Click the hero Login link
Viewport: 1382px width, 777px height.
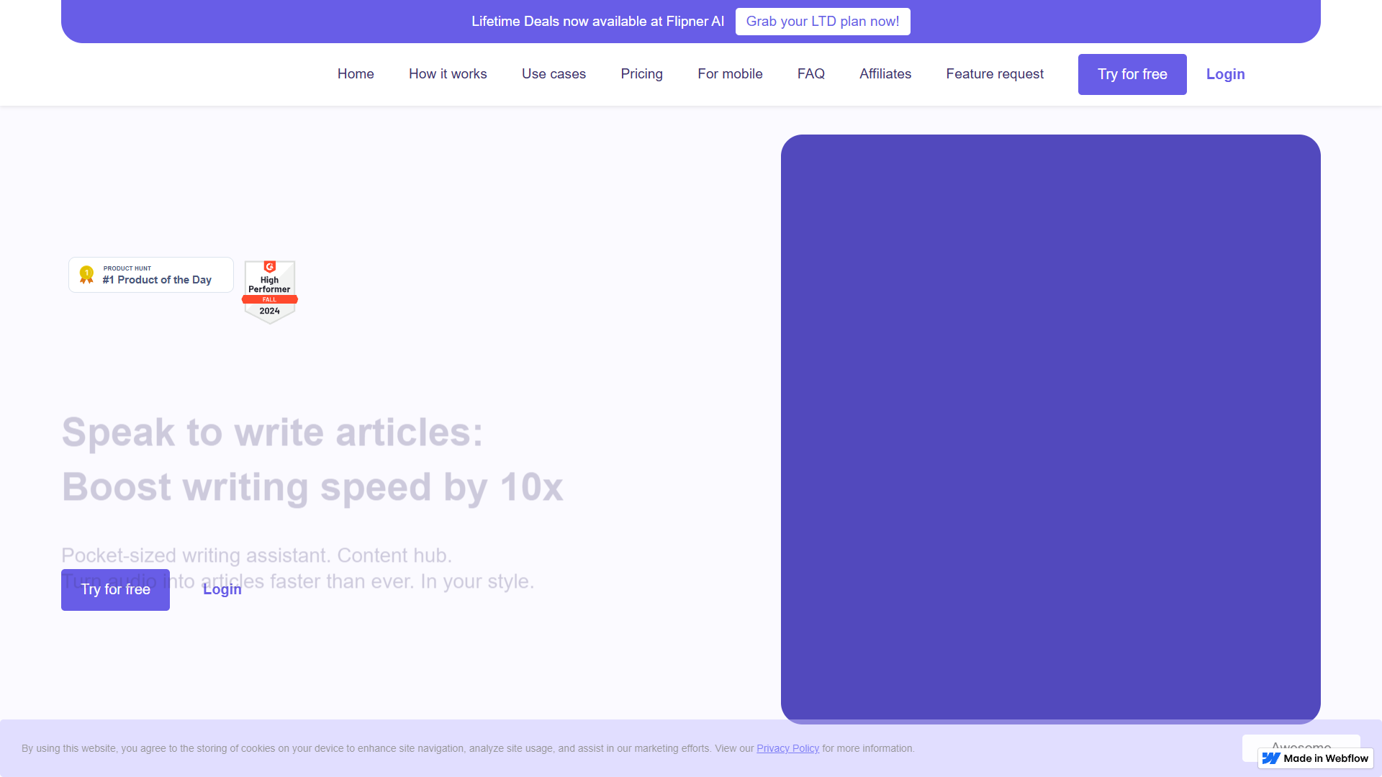pyautogui.click(x=222, y=589)
